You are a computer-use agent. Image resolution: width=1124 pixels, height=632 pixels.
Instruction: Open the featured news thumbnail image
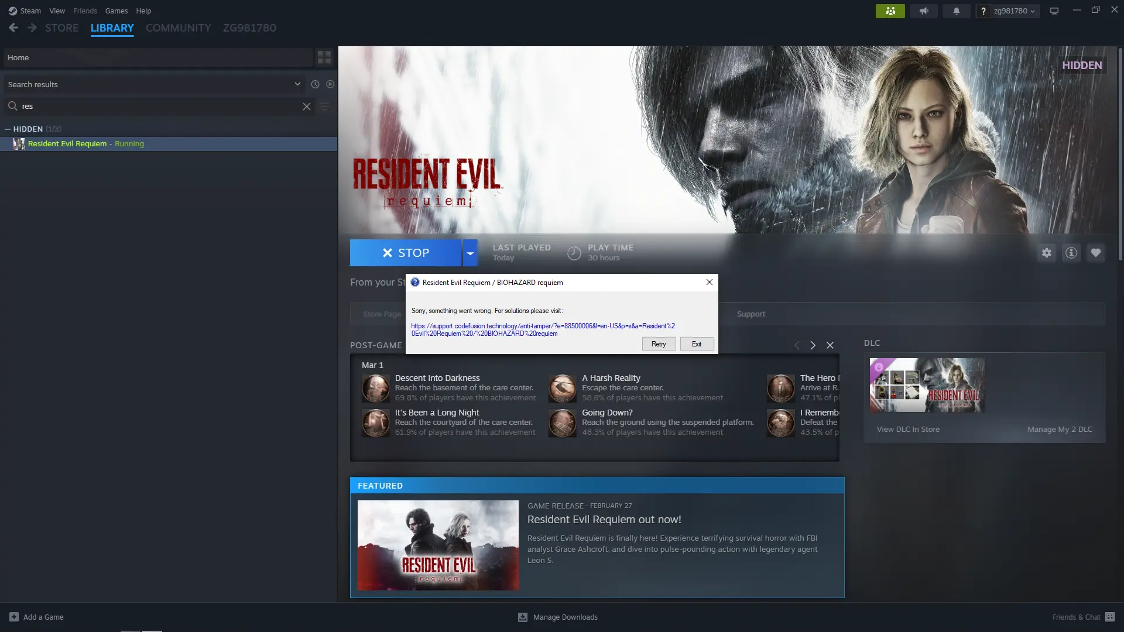[x=438, y=545]
